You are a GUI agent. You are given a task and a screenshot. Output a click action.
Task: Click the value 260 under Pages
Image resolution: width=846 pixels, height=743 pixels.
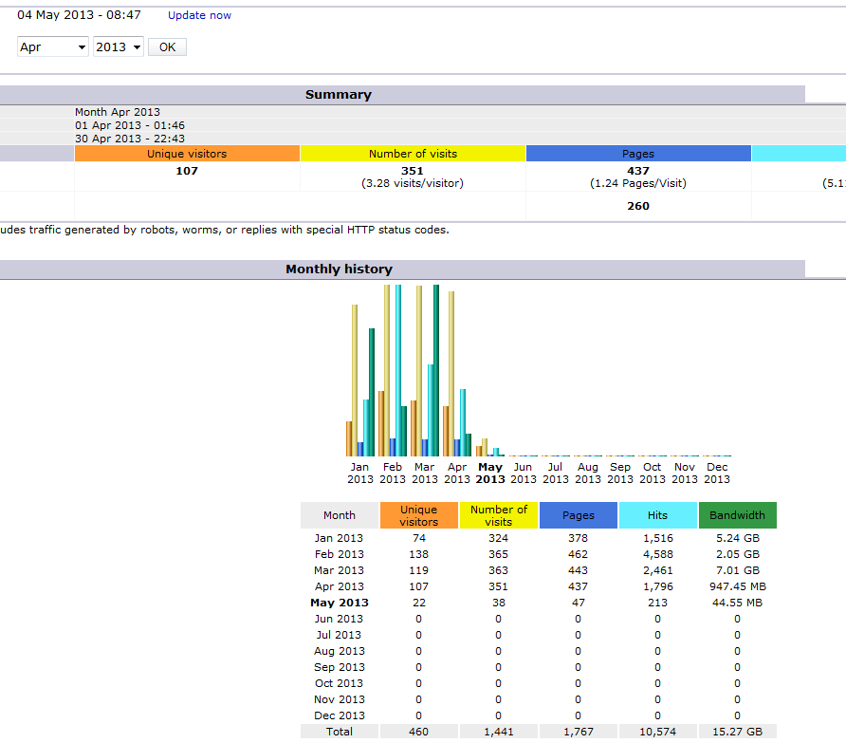point(638,206)
